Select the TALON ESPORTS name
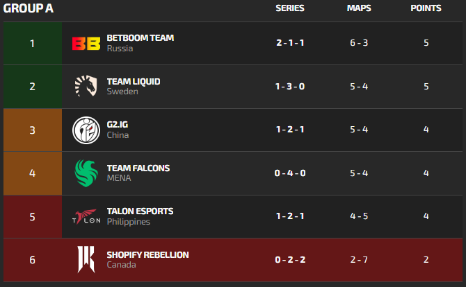This screenshot has width=466, height=287. [x=140, y=211]
